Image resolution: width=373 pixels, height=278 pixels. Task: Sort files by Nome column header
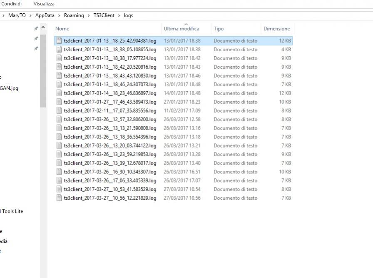pyautogui.click(x=62, y=29)
